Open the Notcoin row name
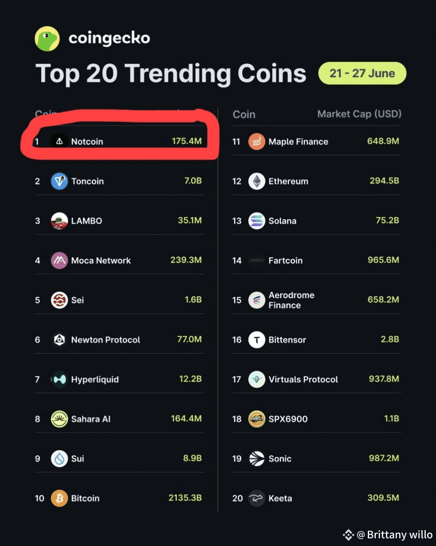The image size is (436, 546). tap(87, 142)
